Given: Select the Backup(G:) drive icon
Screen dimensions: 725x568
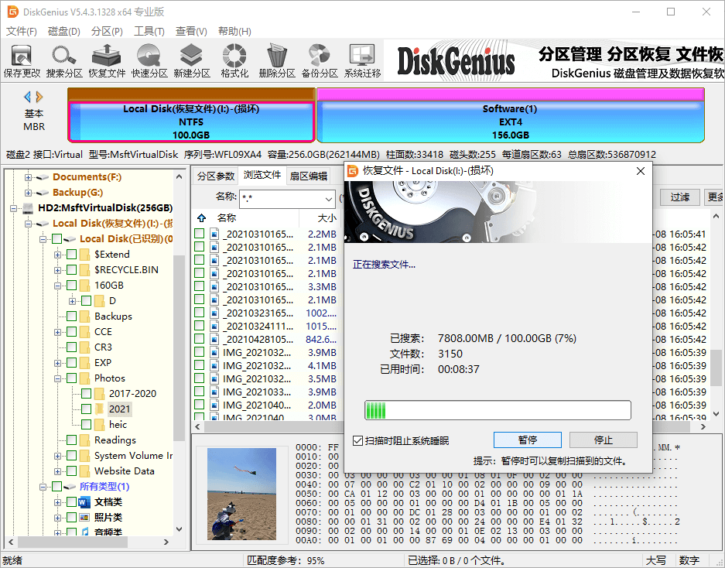Looking at the screenshot, I should point(43,193).
